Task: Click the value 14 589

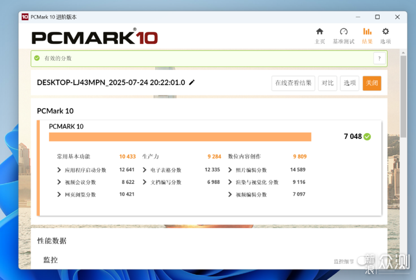Action: pyautogui.click(x=298, y=170)
